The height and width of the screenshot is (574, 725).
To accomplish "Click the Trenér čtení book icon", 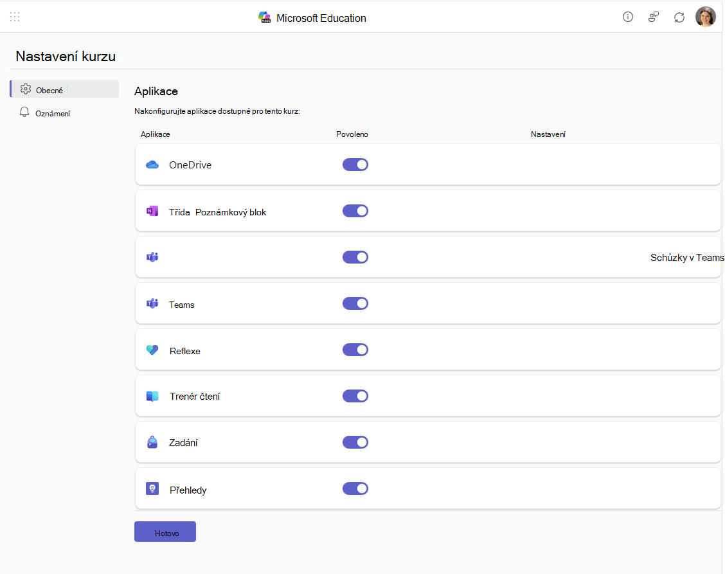I will coord(152,397).
